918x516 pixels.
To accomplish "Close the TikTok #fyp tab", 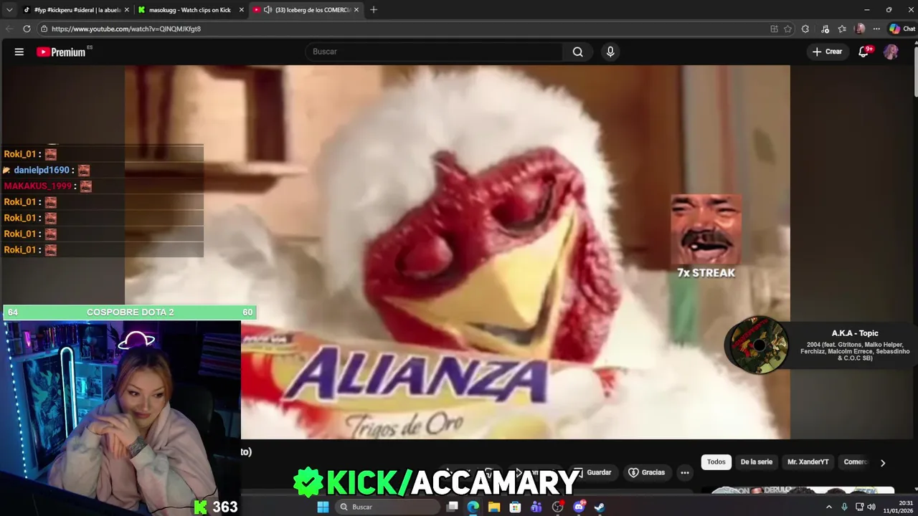I will (x=127, y=10).
